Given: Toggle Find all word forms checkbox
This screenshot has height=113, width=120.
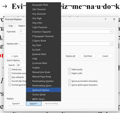Looking at the screenshot, I should (x=10, y=85).
